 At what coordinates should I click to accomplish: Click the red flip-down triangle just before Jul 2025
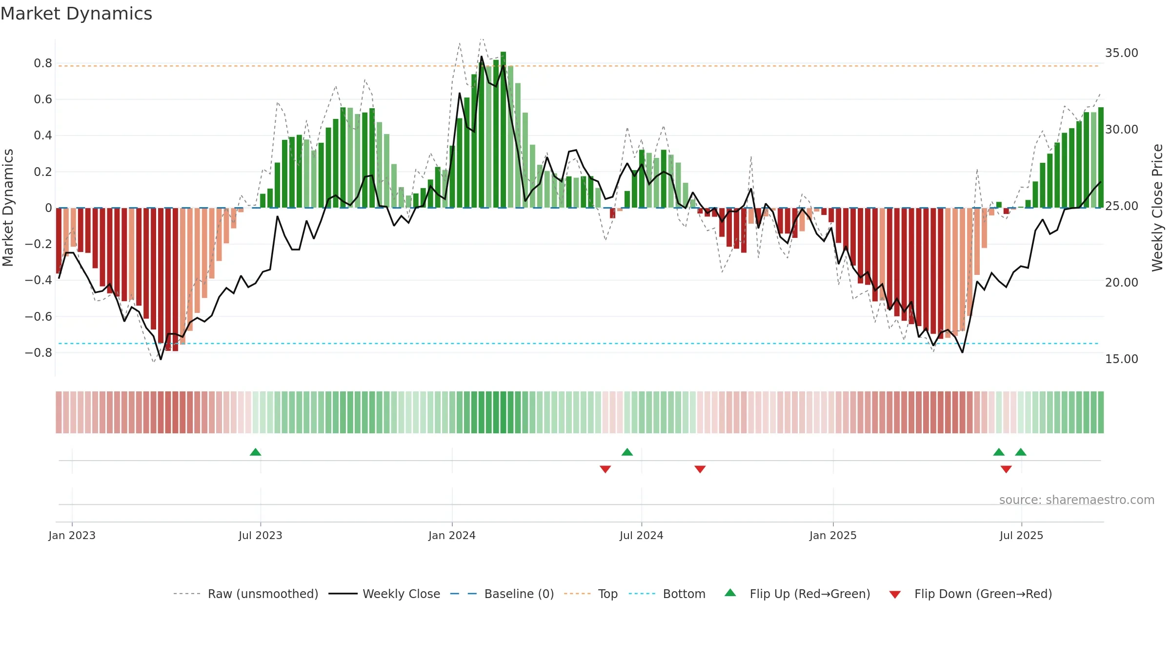[1006, 469]
